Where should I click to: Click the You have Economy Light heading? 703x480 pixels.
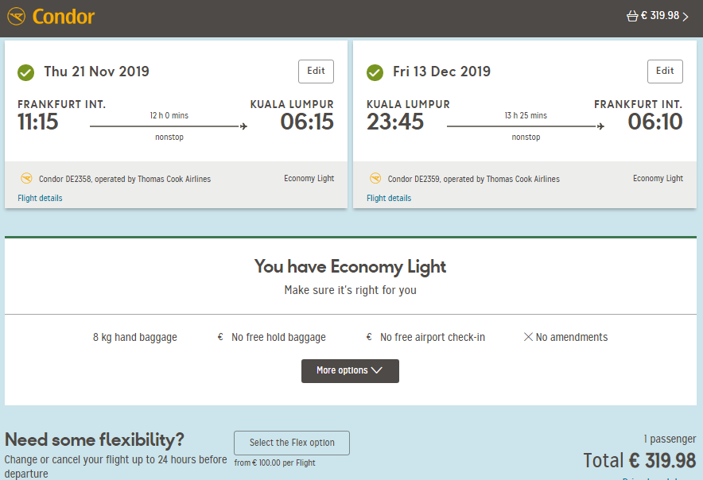click(350, 267)
